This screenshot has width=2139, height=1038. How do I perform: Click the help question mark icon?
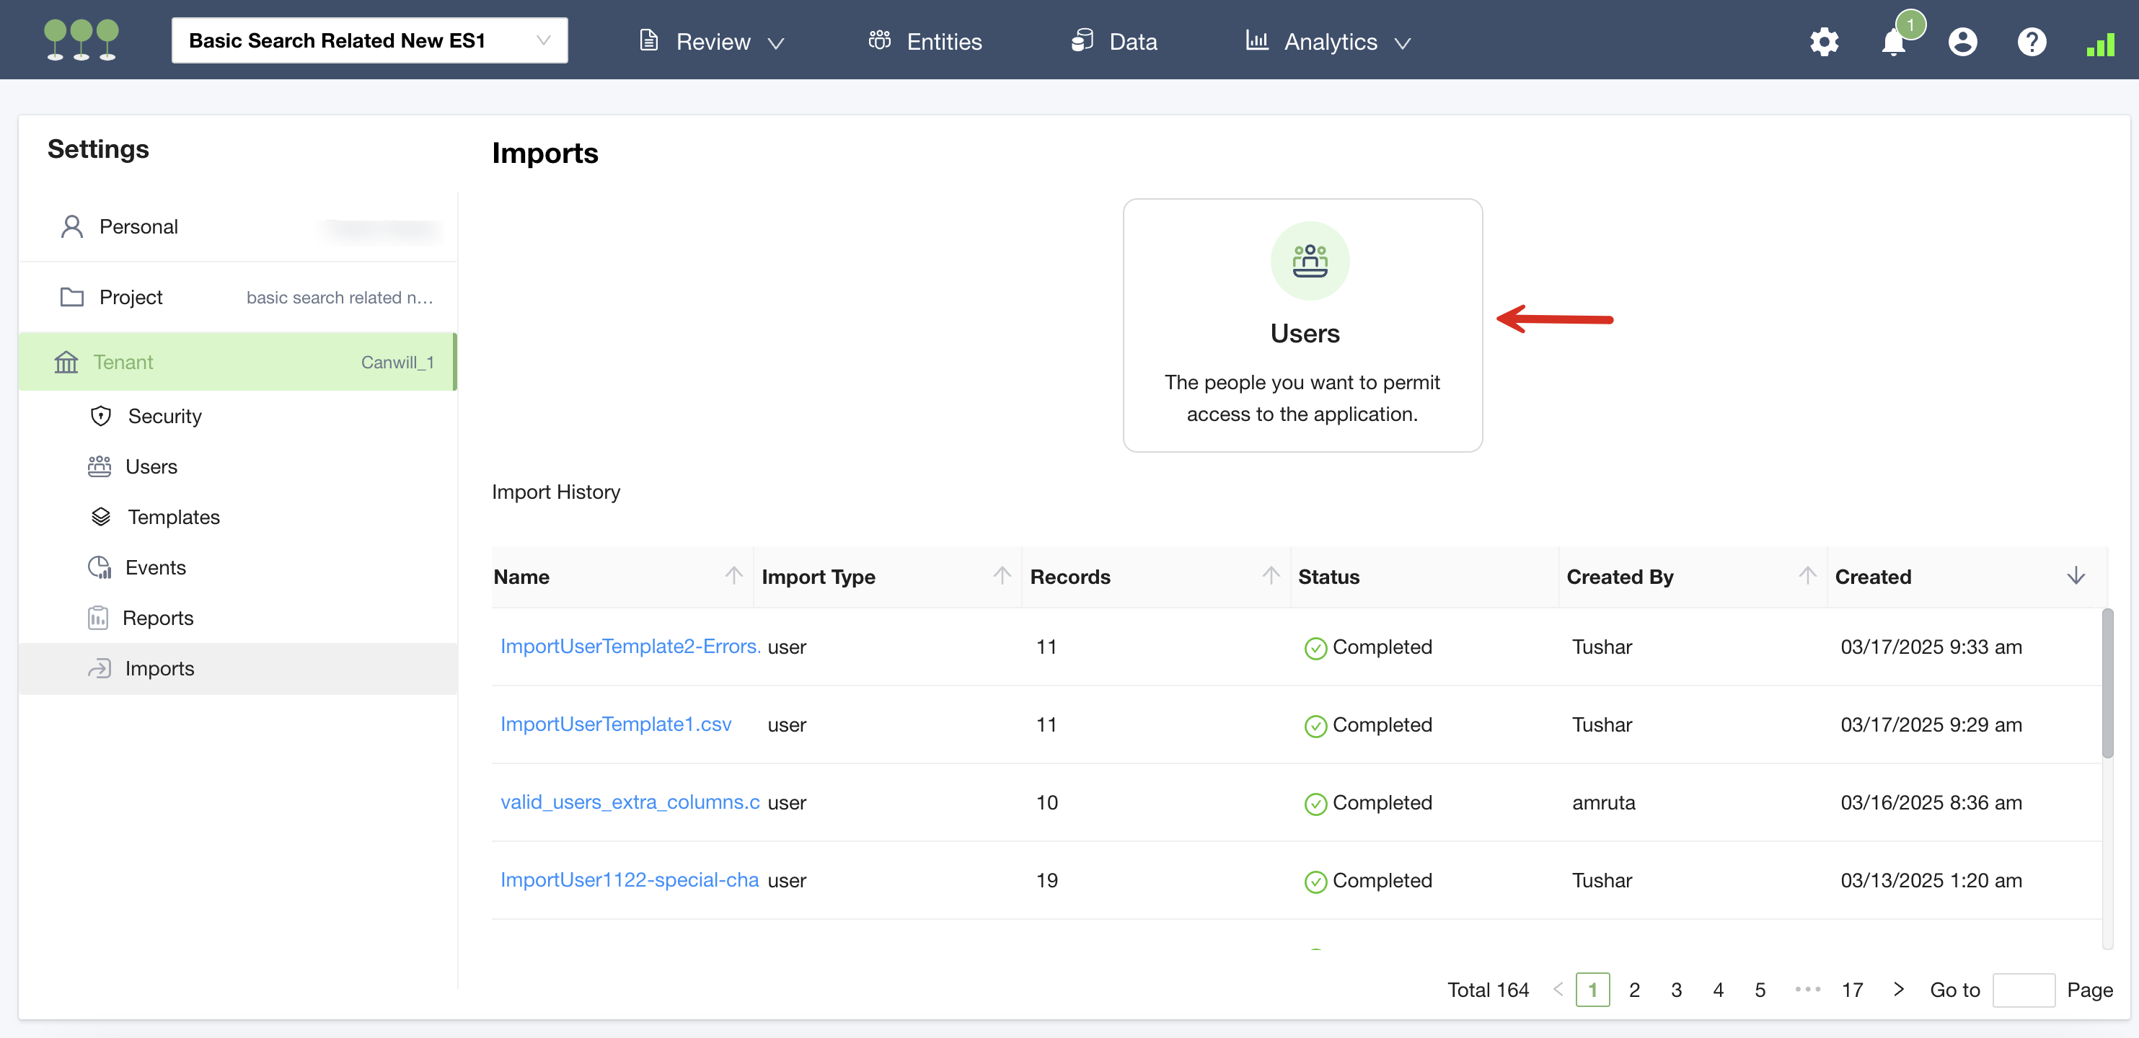(x=2031, y=42)
